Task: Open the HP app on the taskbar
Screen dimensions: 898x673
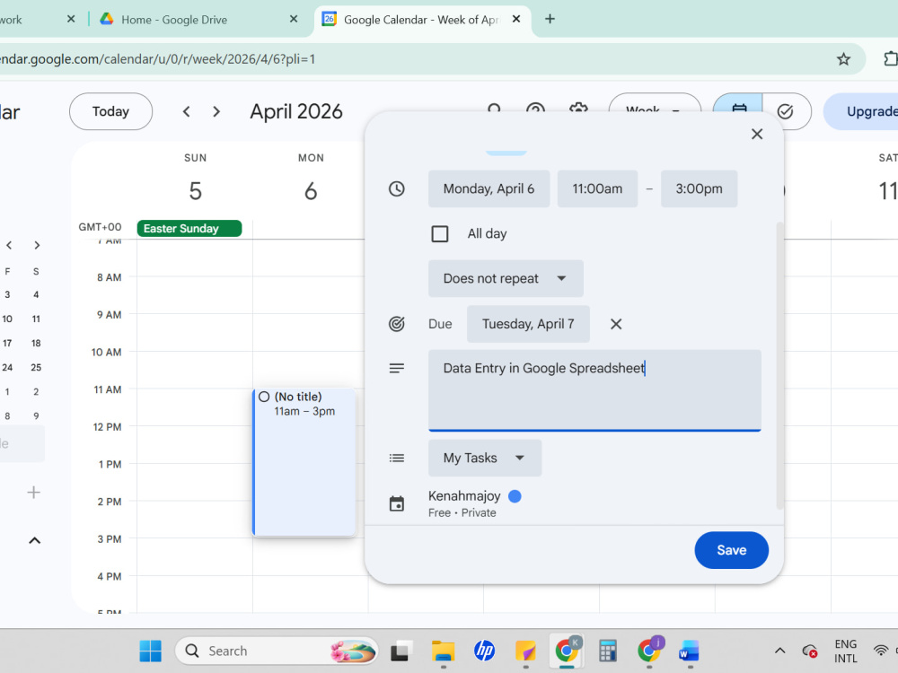Action: [x=485, y=651]
